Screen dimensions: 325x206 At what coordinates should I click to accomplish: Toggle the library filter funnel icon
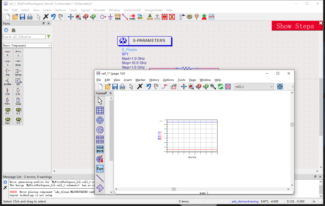pyautogui.click(x=48, y=37)
